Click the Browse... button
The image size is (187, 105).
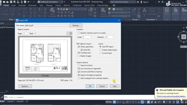pos(76,25)
